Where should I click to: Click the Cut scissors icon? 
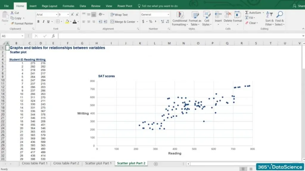12,13
